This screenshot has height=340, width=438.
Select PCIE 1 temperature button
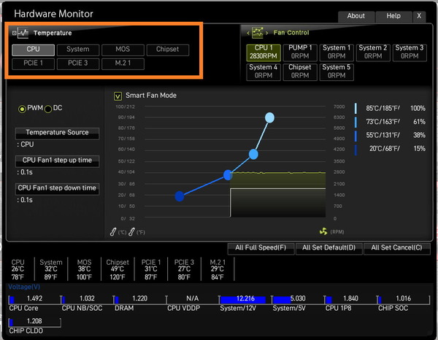tap(34, 64)
